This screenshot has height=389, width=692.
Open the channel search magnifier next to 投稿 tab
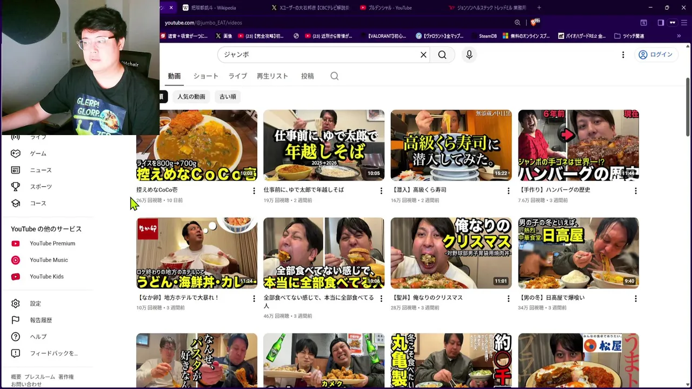[x=335, y=76]
